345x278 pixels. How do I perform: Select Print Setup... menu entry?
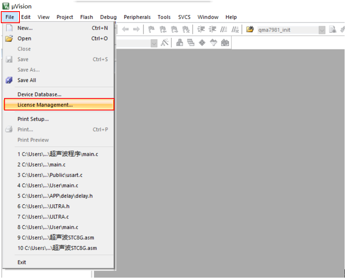click(59, 119)
